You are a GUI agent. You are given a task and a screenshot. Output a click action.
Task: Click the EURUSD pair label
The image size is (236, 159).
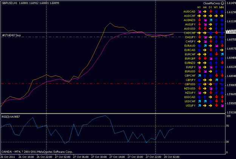click(190, 71)
